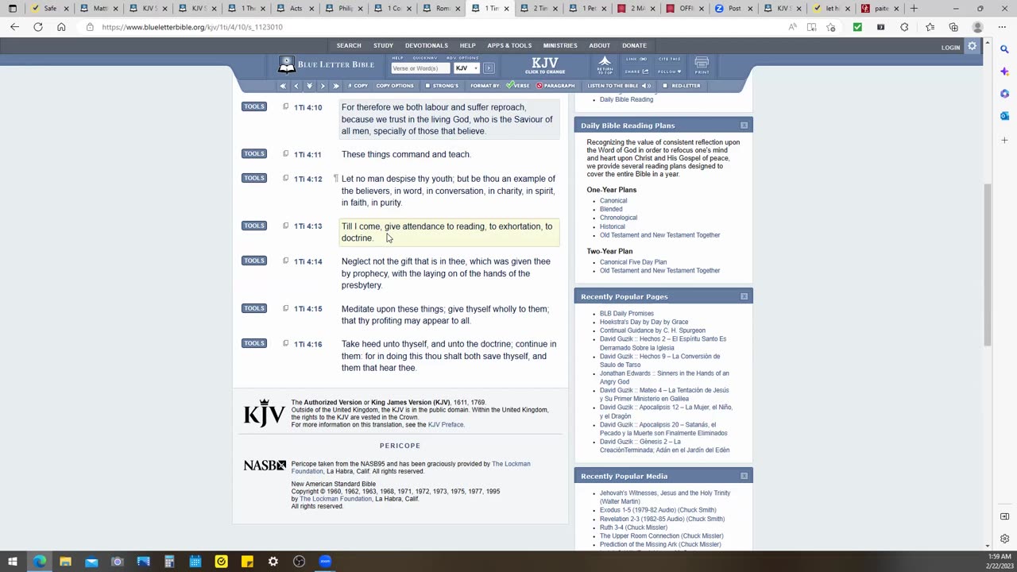Click the LOGIN link
Image resolution: width=1017 pixels, height=572 pixels.
click(x=950, y=48)
